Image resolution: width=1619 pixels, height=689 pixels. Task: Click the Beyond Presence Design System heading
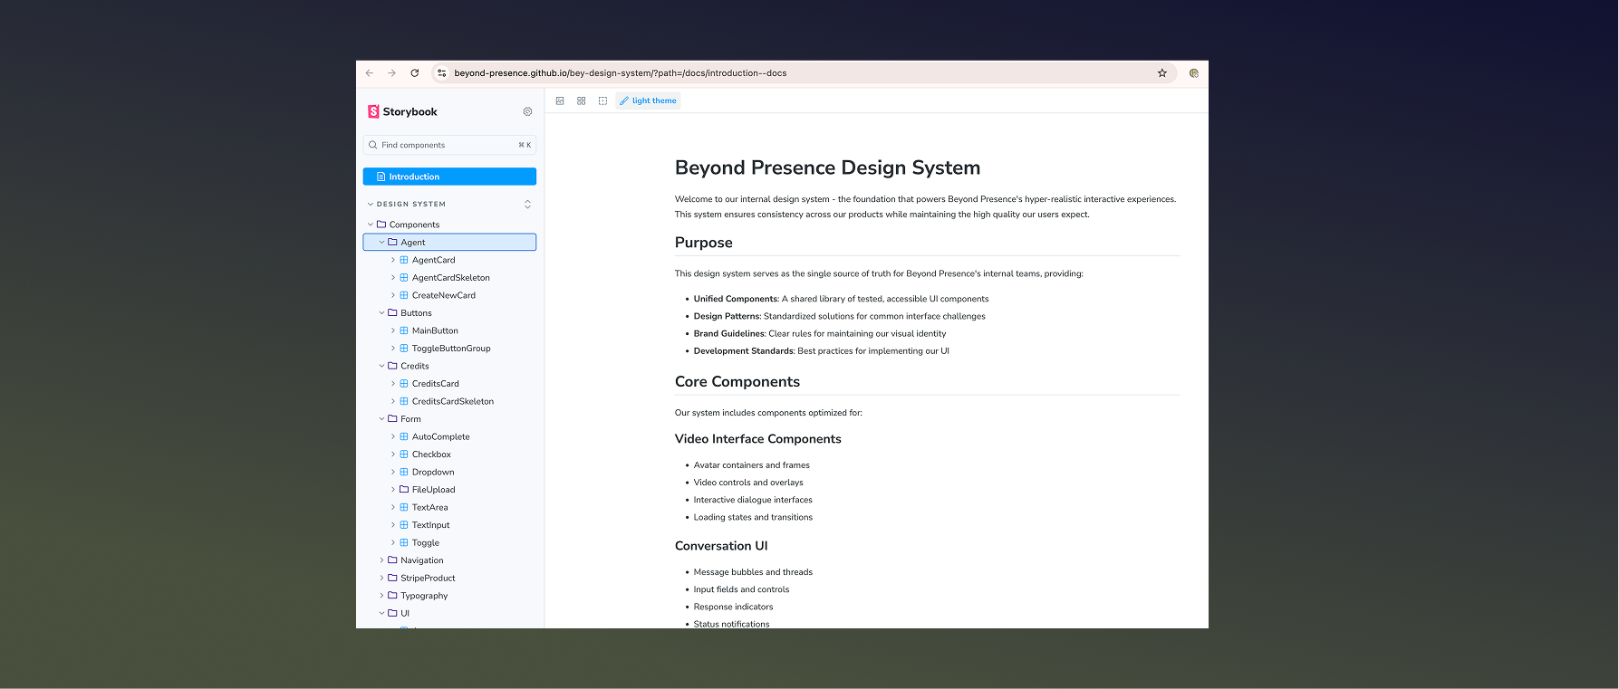pos(827,167)
